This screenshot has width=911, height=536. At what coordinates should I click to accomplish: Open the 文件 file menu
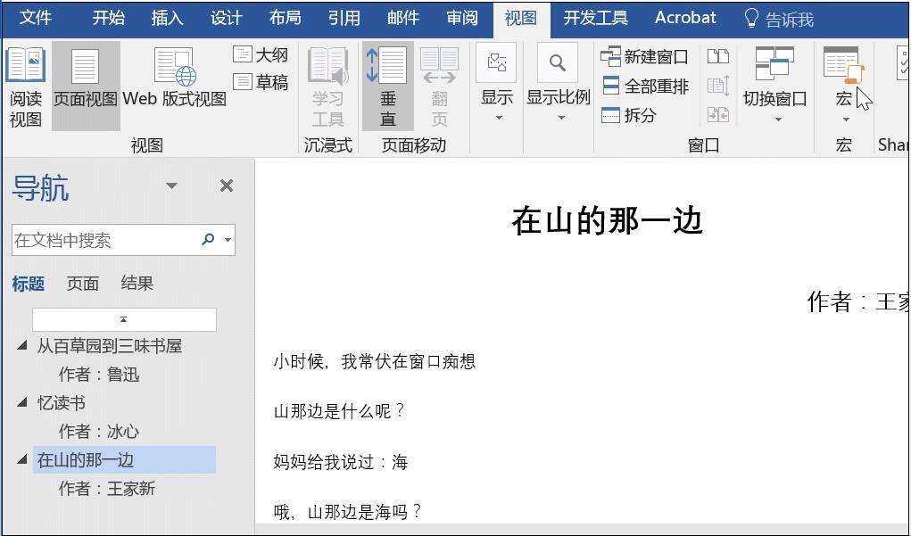35,18
